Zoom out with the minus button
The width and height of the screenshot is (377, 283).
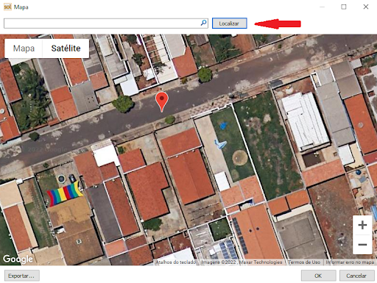point(362,245)
